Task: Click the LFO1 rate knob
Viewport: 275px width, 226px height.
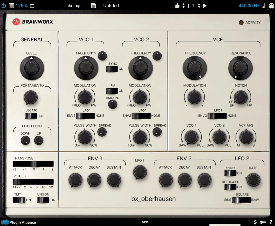Action: click(x=140, y=172)
